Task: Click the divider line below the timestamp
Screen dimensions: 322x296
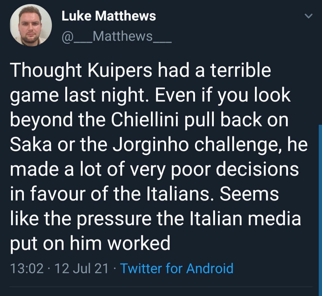Action: coord(161,287)
